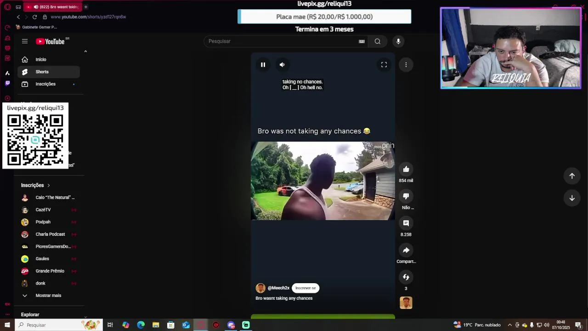The image size is (588, 331).
Task: Click the YouTube search magnifier button
Action: (x=378, y=41)
